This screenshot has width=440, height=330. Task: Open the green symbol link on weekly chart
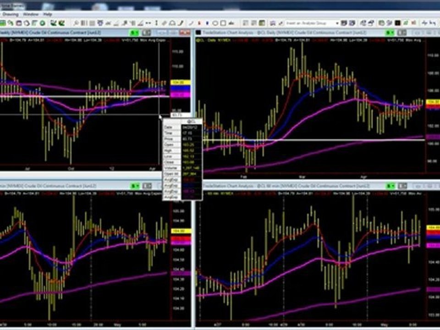click(x=134, y=33)
